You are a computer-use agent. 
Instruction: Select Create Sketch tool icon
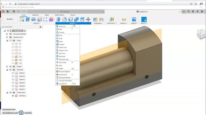coord(22,19)
